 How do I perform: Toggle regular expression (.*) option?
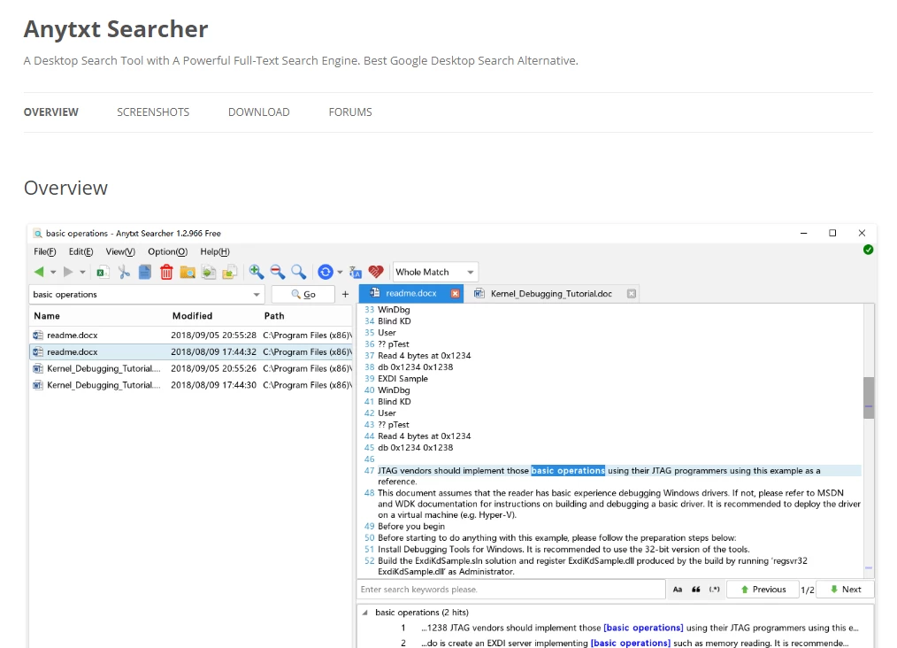click(x=715, y=589)
